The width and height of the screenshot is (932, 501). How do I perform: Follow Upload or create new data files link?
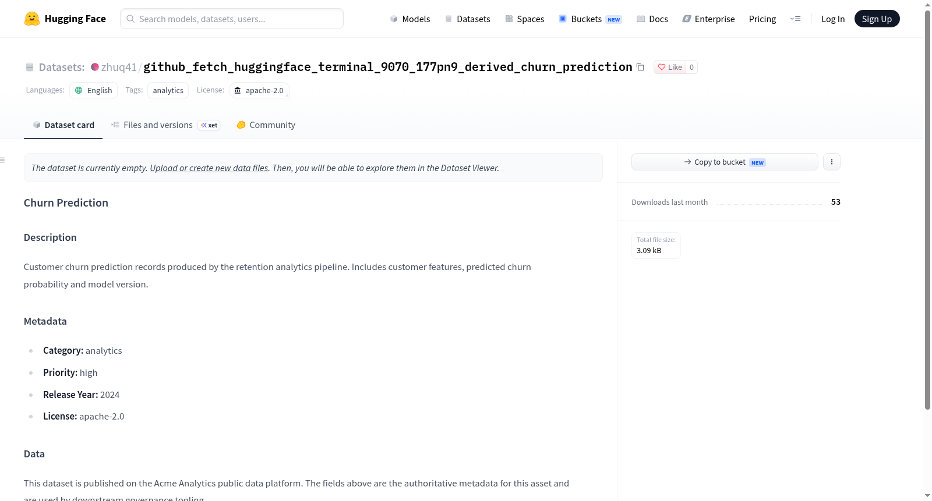click(209, 168)
